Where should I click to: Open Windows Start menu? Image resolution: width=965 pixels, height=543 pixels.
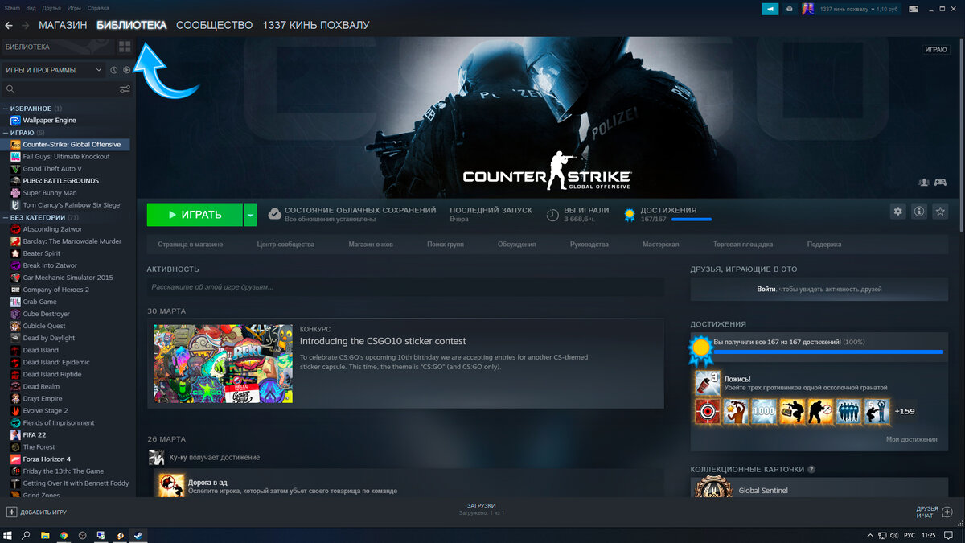[x=9, y=535]
